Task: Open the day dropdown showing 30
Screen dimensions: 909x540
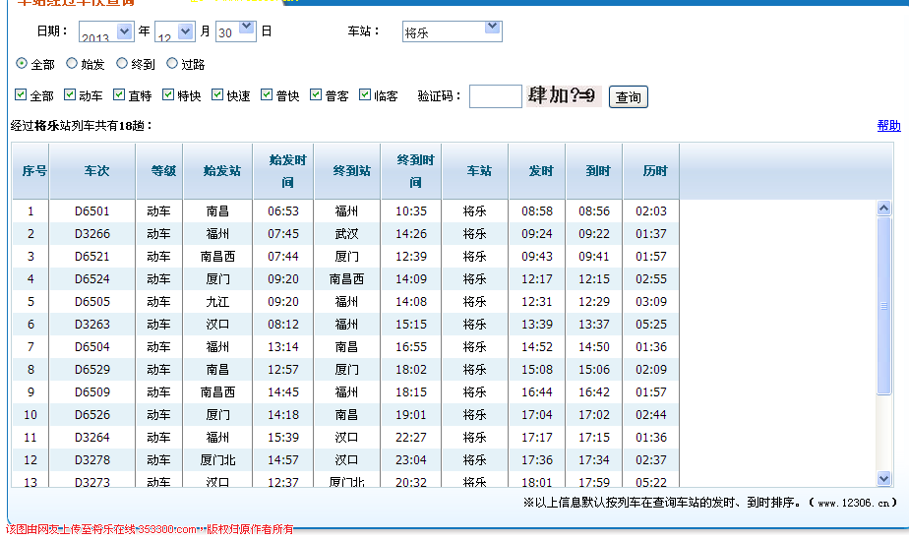Action: click(x=235, y=31)
